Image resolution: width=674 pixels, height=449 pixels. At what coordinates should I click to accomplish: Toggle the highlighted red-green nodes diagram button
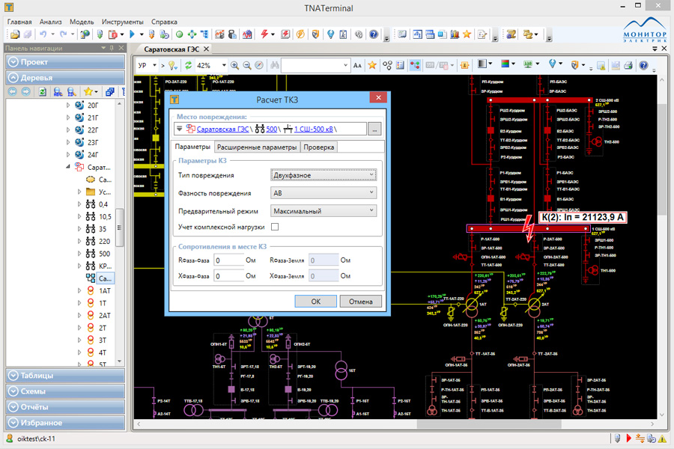click(x=415, y=65)
